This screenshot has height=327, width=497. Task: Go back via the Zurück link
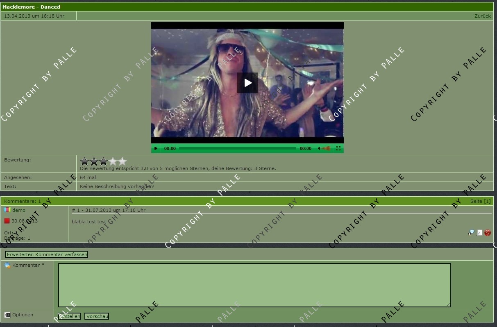[x=483, y=16]
